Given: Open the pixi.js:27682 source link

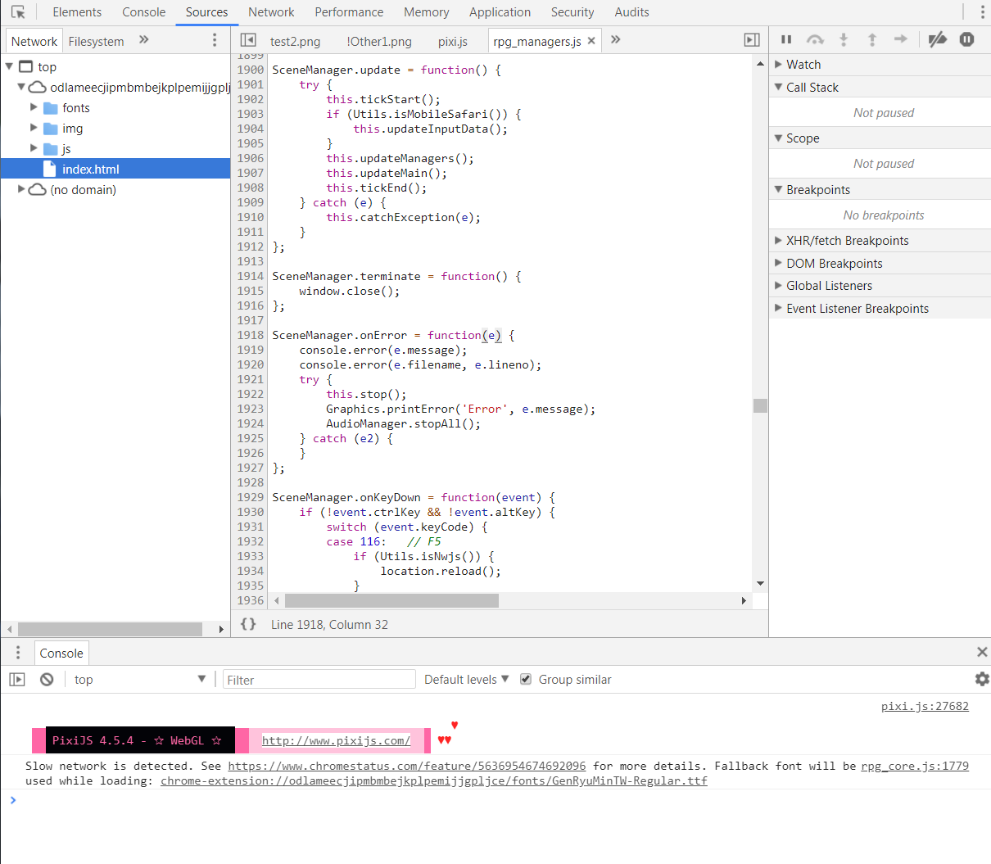Looking at the screenshot, I should [925, 706].
